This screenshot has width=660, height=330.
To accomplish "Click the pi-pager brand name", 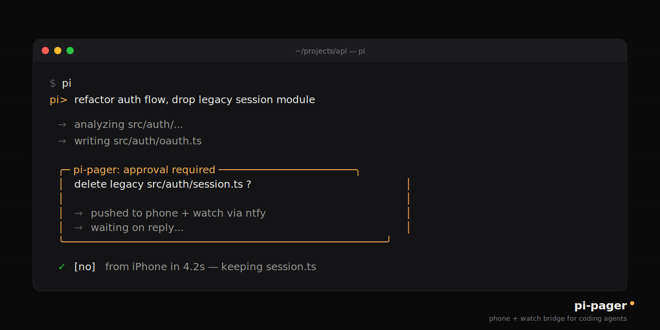I will [600, 306].
